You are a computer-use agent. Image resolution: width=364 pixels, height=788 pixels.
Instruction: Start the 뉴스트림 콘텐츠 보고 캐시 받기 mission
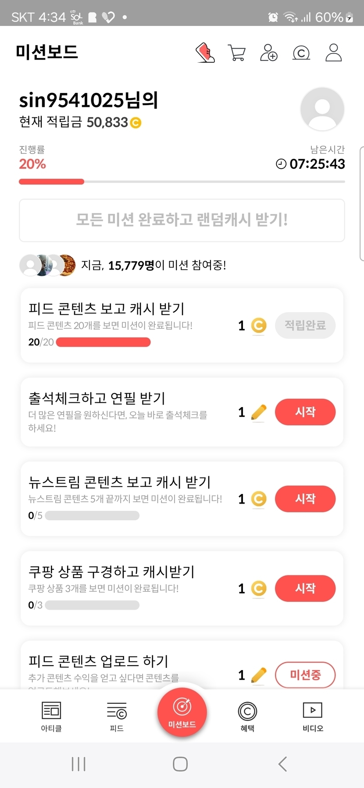click(x=305, y=499)
